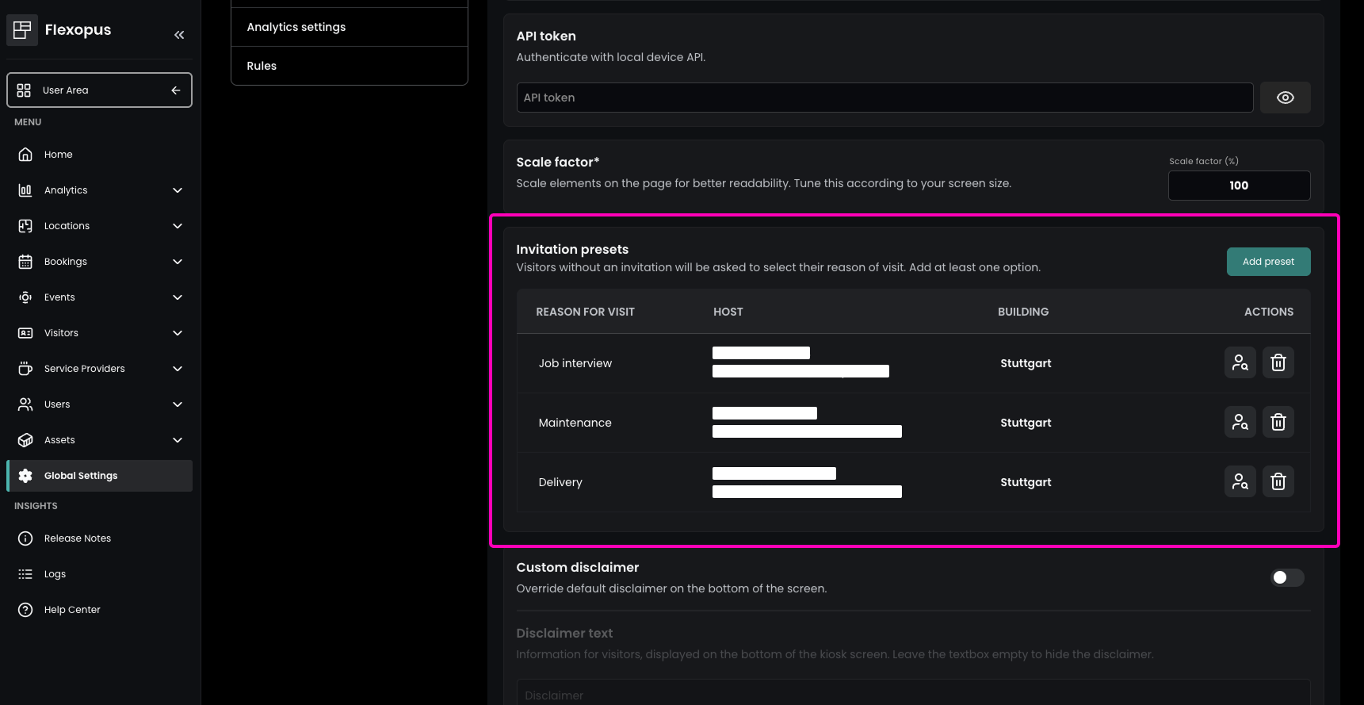Open the Rules settings tab
1364x705 pixels.
click(349, 66)
